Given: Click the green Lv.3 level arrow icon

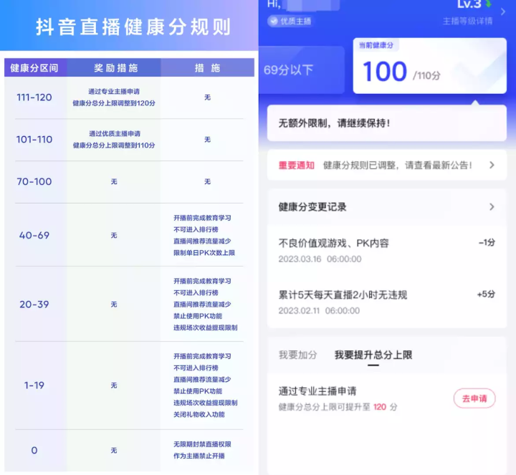Looking at the screenshot, I should [x=488, y=4].
